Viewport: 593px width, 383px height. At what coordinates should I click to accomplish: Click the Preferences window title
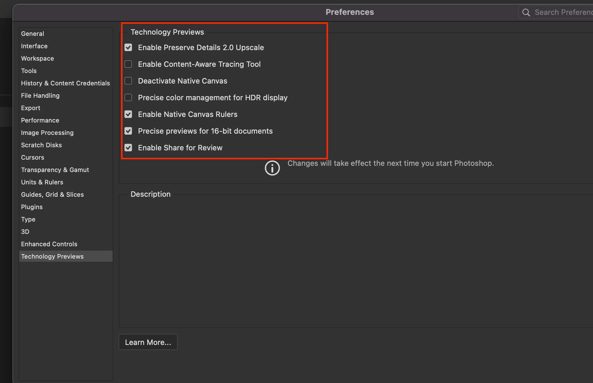tap(350, 12)
